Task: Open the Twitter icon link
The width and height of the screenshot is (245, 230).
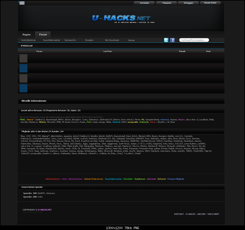Action: point(166,40)
